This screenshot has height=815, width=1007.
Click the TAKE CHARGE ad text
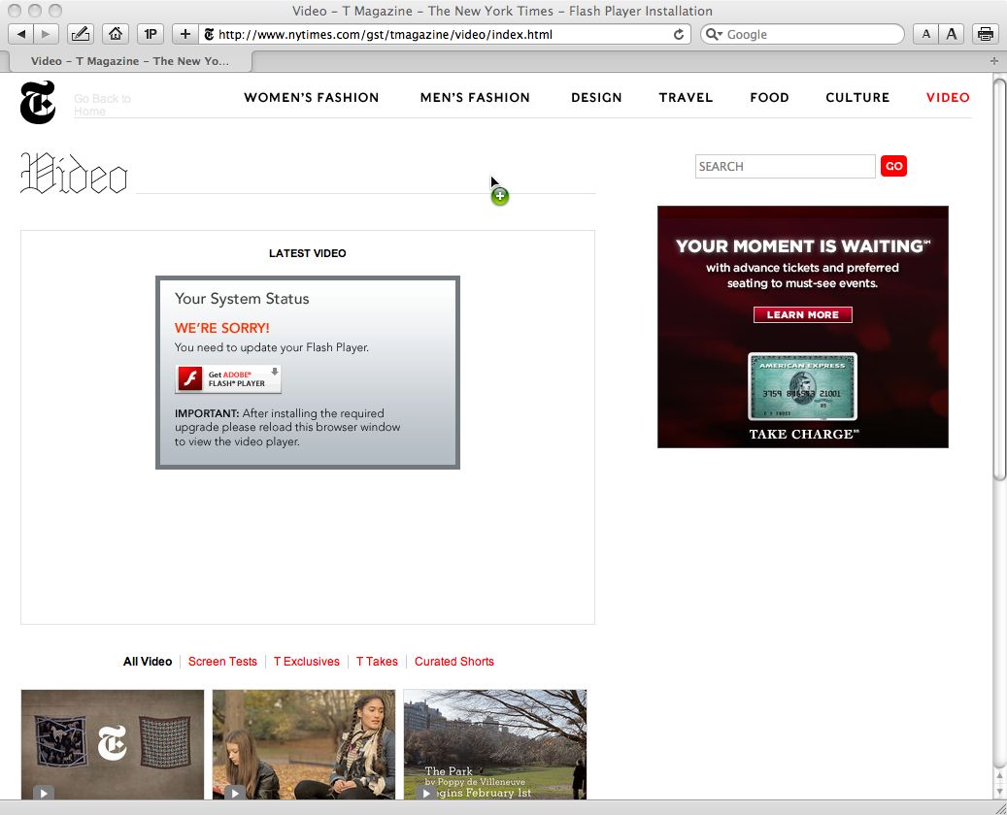tap(803, 434)
